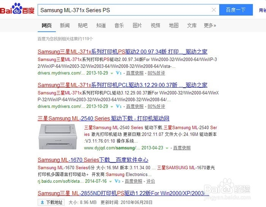The height and width of the screenshot is (207, 266).
Task: Expand dropdown arrow beside rj.baidu.com 2014-07-16
Action: click(x=111, y=181)
